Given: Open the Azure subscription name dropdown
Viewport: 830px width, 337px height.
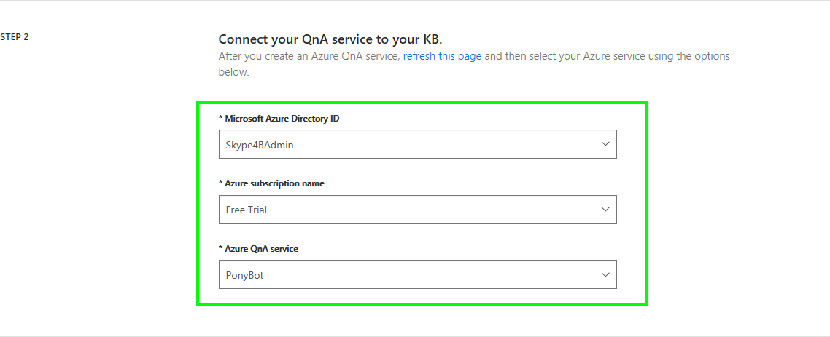Looking at the screenshot, I should [x=418, y=210].
